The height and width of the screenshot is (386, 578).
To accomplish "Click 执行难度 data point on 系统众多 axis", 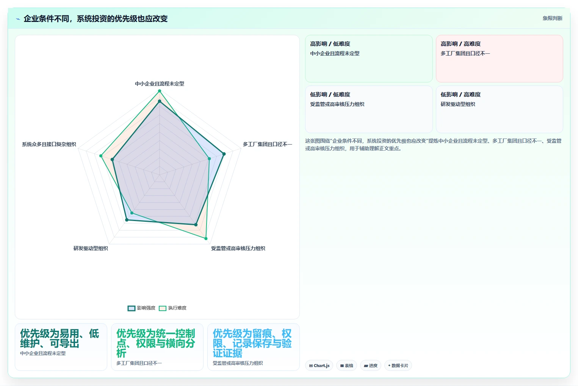I will [x=101, y=156].
